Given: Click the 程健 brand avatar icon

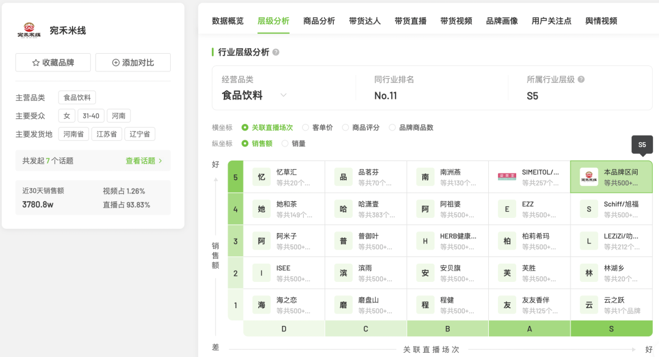Looking at the screenshot, I should point(425,305).
